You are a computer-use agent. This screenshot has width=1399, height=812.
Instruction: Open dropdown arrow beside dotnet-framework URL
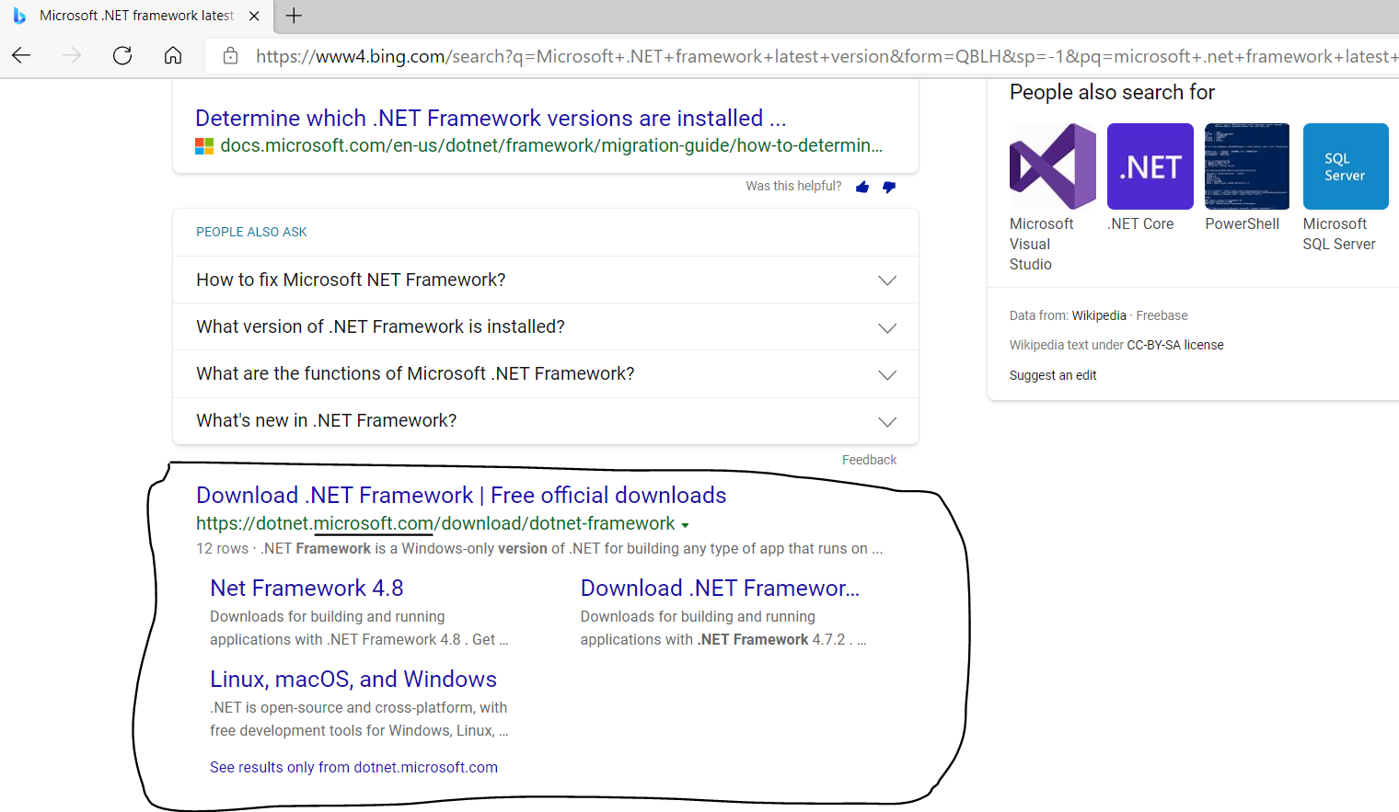tap(685, 525)
